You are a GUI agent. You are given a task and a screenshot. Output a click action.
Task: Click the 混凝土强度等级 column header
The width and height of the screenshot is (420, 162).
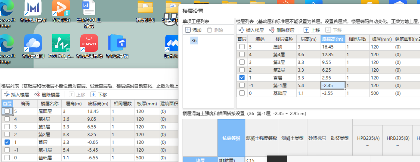pos(261,138)
